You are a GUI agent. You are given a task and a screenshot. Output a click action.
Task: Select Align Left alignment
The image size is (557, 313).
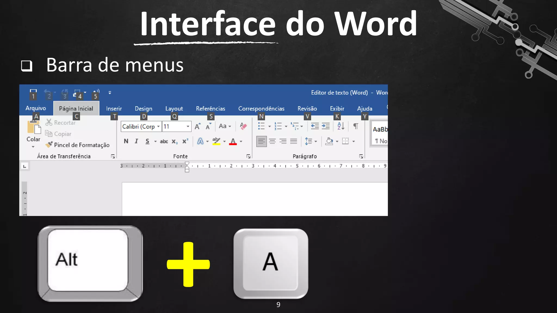tap(261, 141)
